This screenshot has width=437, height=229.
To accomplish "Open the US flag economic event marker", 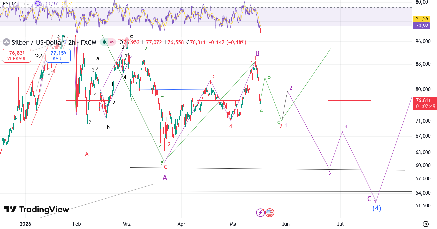I will point(270,212).
